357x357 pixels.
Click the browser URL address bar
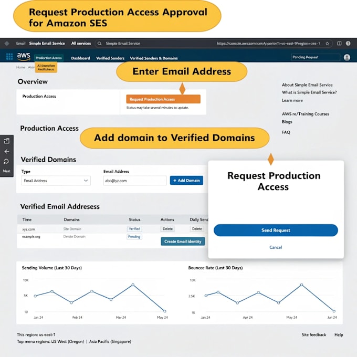point(268,43)
